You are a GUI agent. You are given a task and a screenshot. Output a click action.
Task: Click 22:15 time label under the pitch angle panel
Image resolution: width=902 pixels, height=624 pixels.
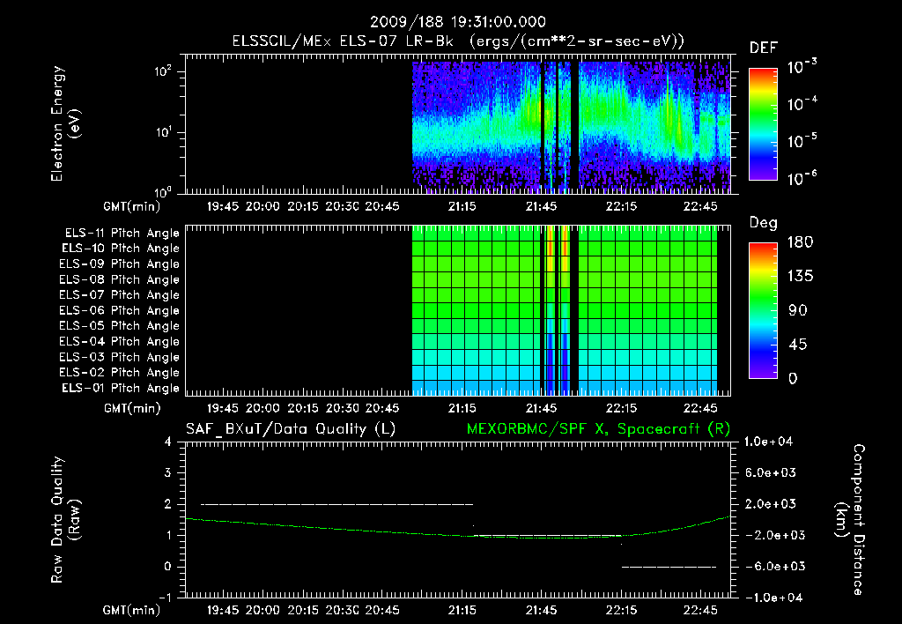click(x=621, y=409)
